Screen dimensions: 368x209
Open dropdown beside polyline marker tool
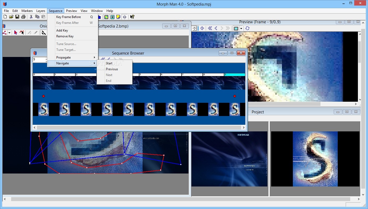coord(10,33)
